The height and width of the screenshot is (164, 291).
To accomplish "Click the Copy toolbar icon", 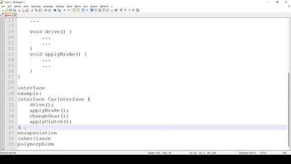I will point(36,10).
